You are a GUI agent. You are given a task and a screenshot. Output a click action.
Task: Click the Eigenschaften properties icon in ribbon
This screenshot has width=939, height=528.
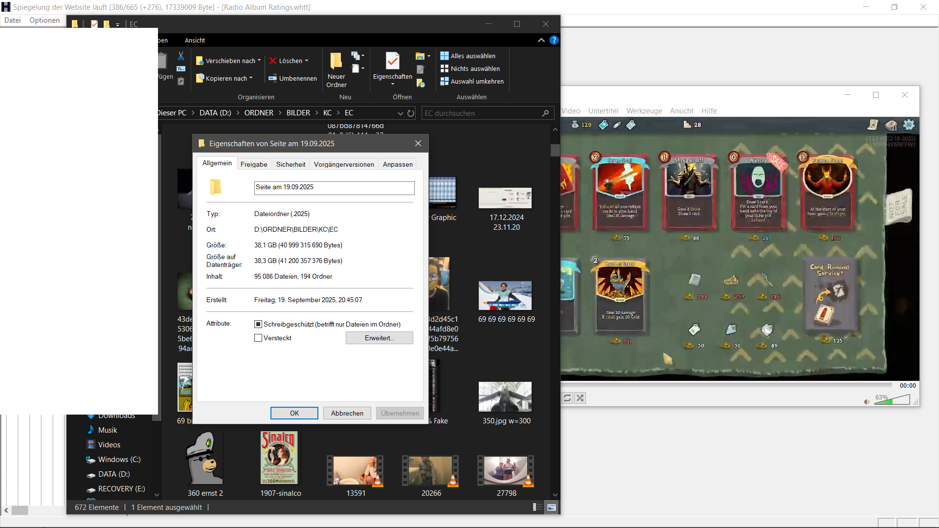pyautogui.click(x=392, y=61)
